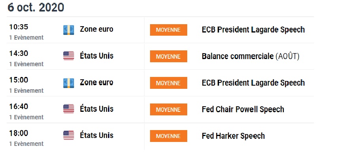Open Fed Harker Speech event

pyautogui.click(x=233, y=136)
